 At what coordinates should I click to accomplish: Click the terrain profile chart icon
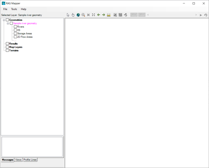(115, 15)
